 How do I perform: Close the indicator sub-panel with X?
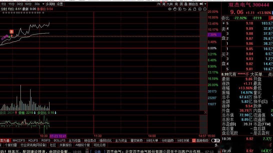(205, 112)
